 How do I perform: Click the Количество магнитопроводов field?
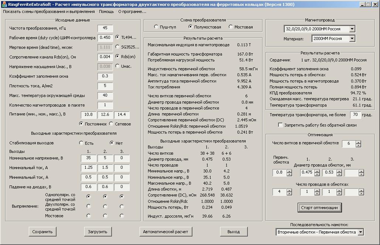pos(105,105)
